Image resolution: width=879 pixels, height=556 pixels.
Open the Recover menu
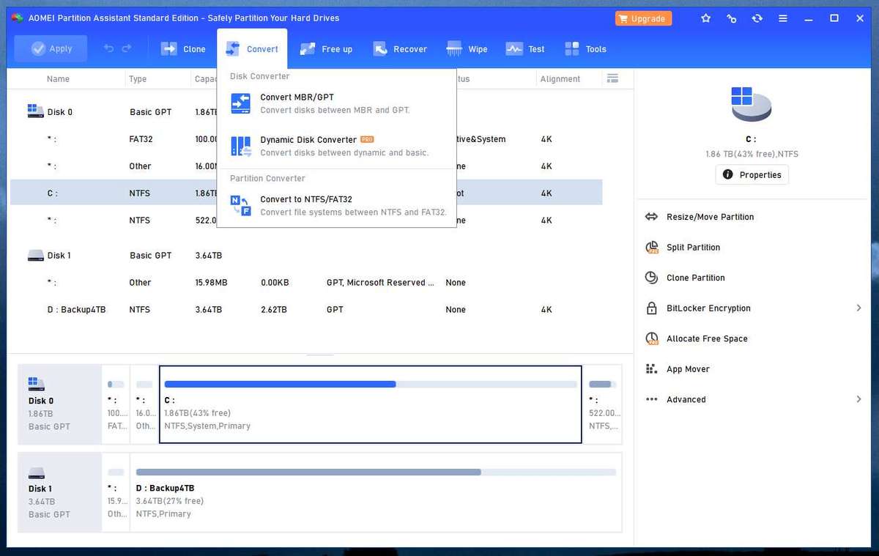click(400, 49)
